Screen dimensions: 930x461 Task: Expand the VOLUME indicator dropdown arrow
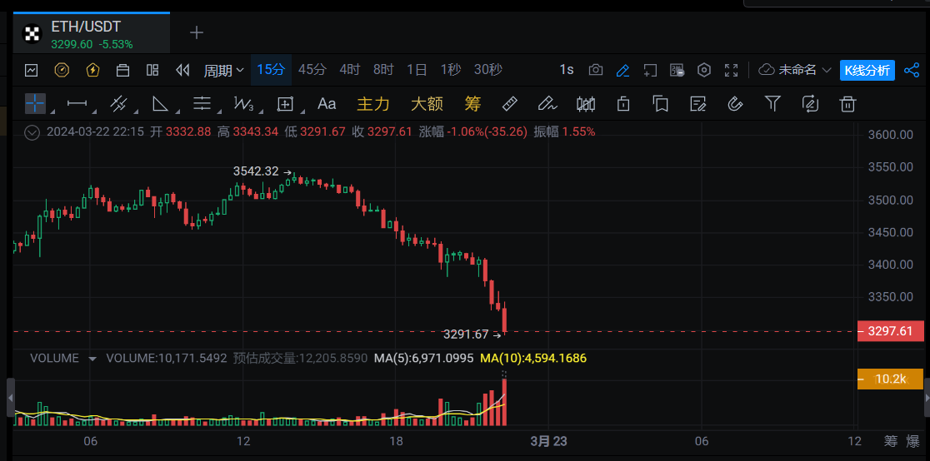[92, 359]
